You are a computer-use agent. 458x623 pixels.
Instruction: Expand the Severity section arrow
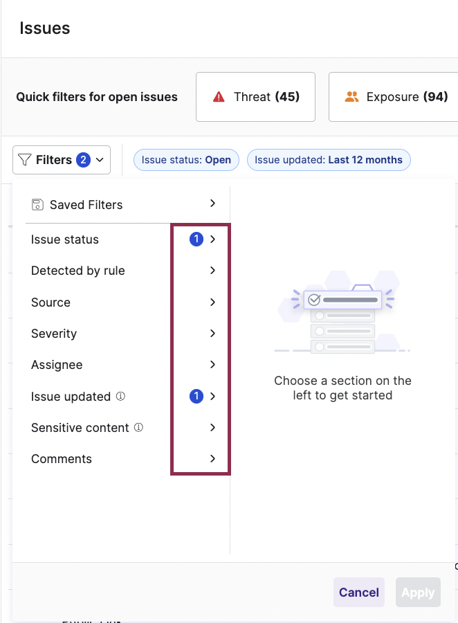click(x=213, y=334)
